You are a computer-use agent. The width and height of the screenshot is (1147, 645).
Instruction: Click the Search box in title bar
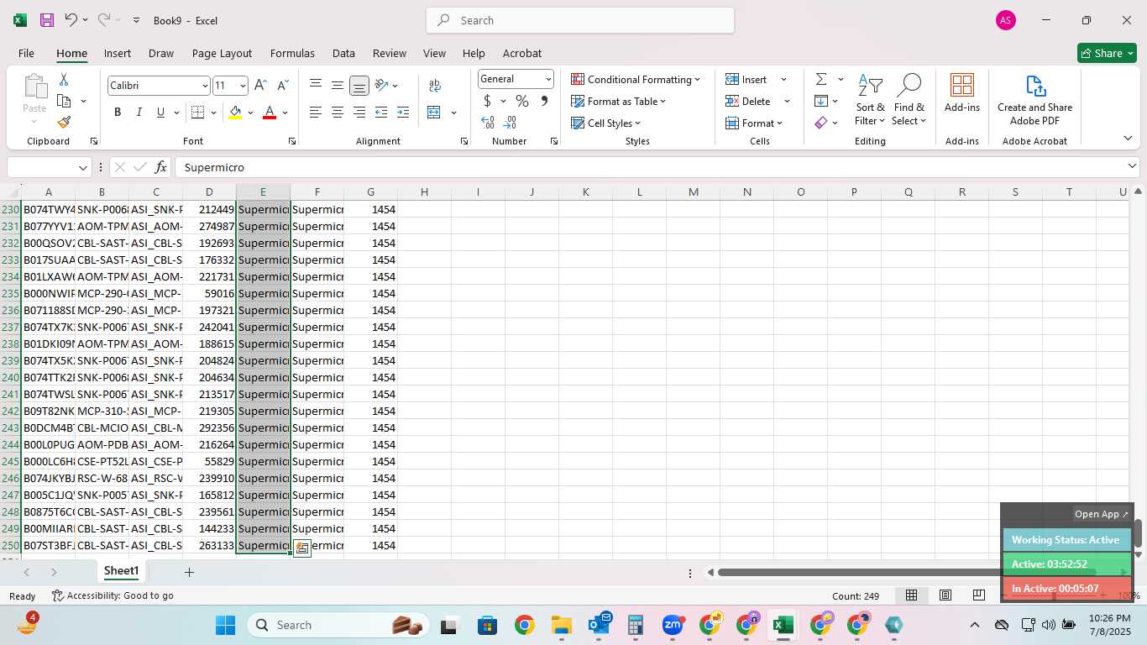pos(580,20)
